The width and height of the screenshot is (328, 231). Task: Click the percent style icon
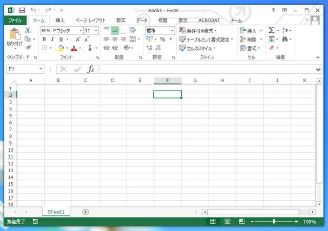162,39
